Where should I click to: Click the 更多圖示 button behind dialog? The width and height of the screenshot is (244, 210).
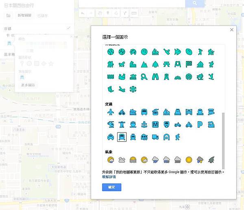pyautogui.click(x=28, y=85)
